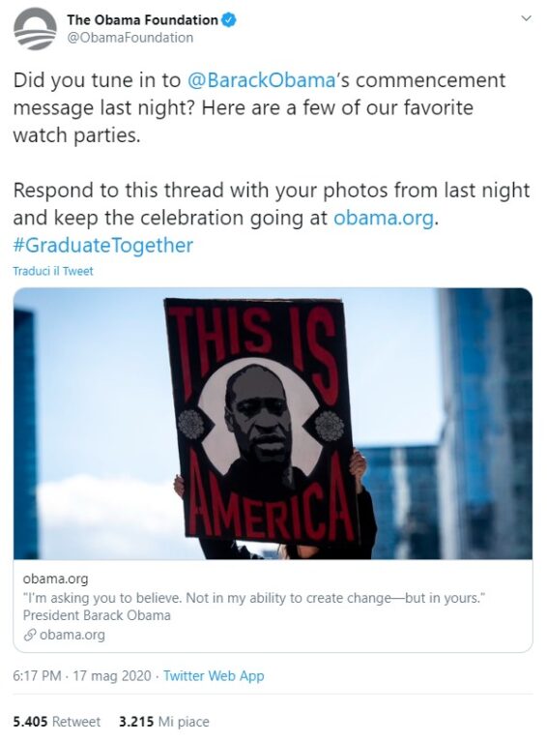Click Traduci il Tweet

click(53, 271)
